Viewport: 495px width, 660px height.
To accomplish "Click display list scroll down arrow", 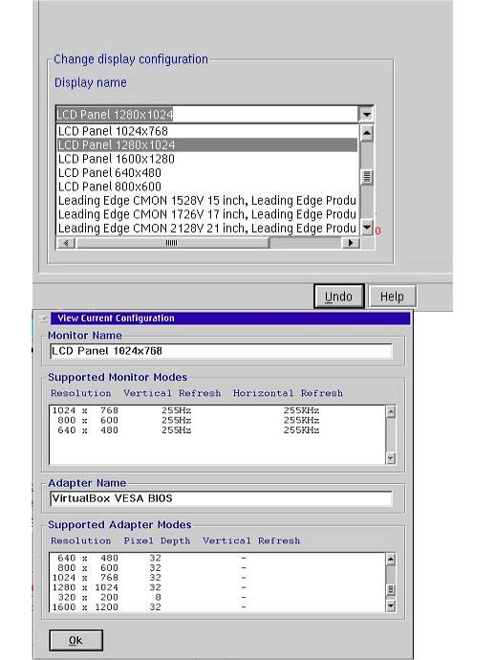I will pos(367,228).
